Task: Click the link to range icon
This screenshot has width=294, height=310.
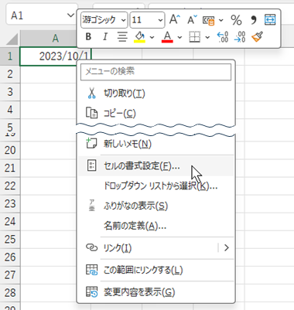Action: click(x=91, y=270)
